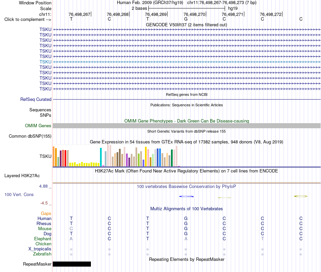The image size is (321, 272).
Task: Select the 'Scale' track label
Action: 46,8
